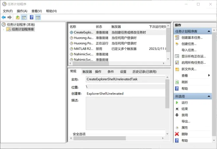Click the Back arrow toolbar icon

[4, 17]
